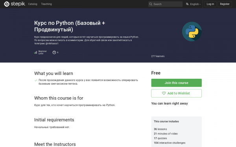Image resolution: width=236 pixels, height=147 pixels.
Task: Click the Python course logo thumbnail
Action: pyautogui.click(x=192, y=31)
